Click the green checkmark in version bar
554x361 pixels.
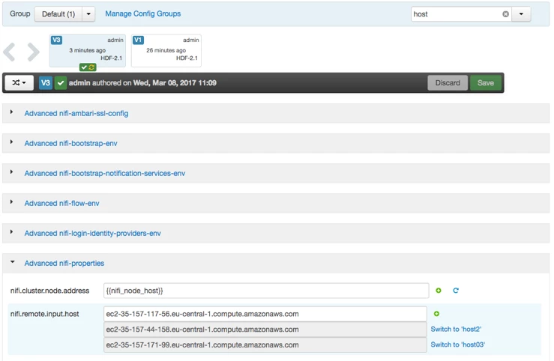pos(61,83)
